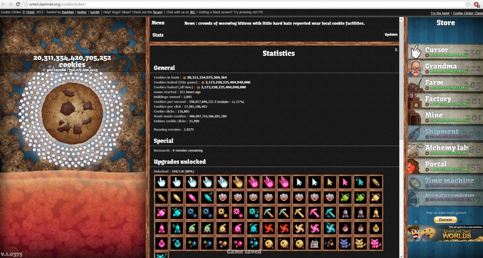Select the cyan rolling pin upgrade
Screen dimensions: 483x258
pos(207,197)
